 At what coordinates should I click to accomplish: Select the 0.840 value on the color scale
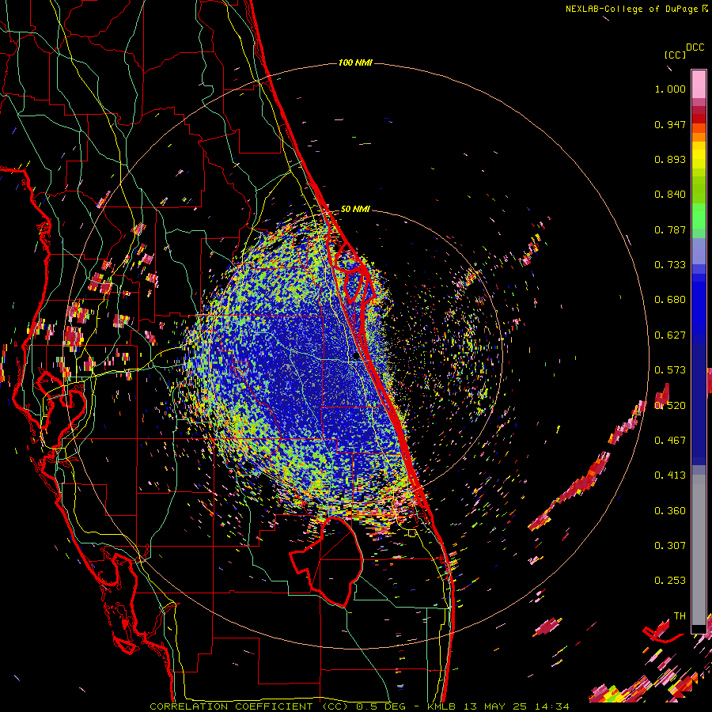point(670,195)
